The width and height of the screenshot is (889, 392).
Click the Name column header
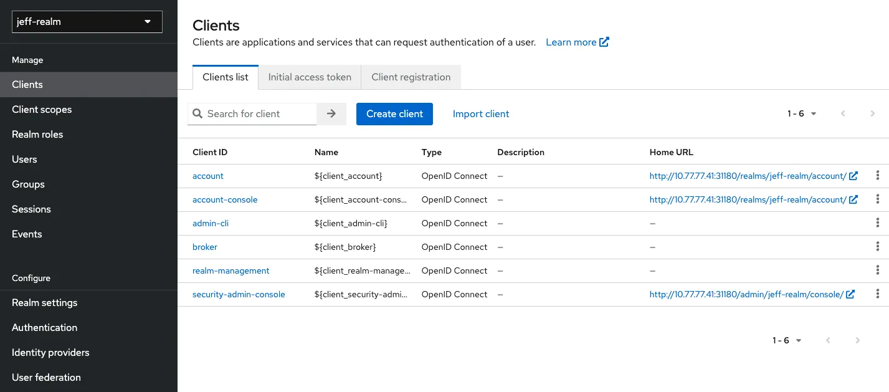pyautogui.click(x=326, y=152)
